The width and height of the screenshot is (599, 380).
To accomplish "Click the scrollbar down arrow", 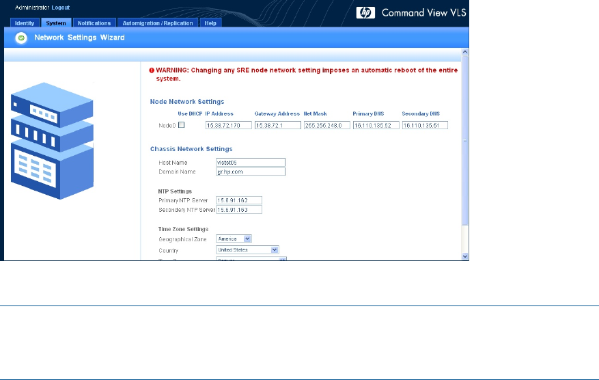I will tap(465, 256).
